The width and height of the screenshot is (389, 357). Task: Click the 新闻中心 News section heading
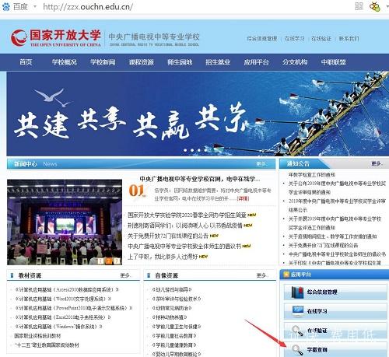(36, 164)
